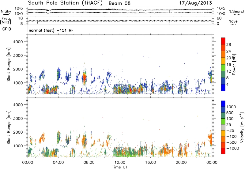Click the 'Time UT' axis title
This screenshot has height=169, width=245.
click(120, 167)
